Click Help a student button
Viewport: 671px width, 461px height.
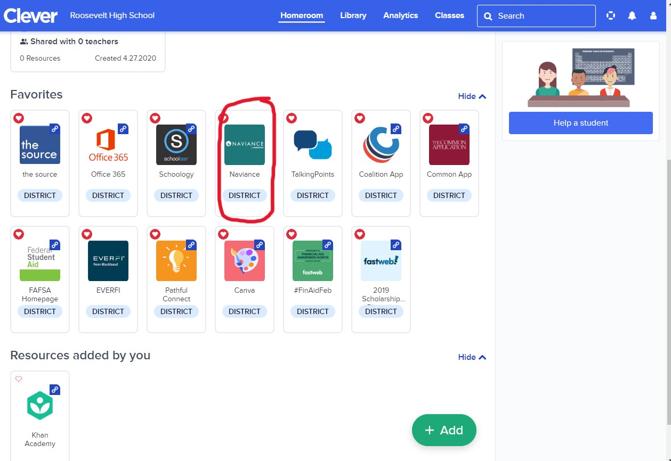[581, 123]
